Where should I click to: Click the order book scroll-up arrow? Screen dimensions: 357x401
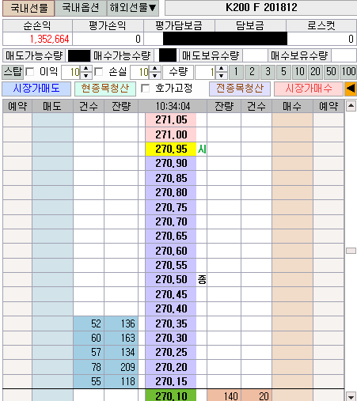pyautogui.click(x=351, y=106)
